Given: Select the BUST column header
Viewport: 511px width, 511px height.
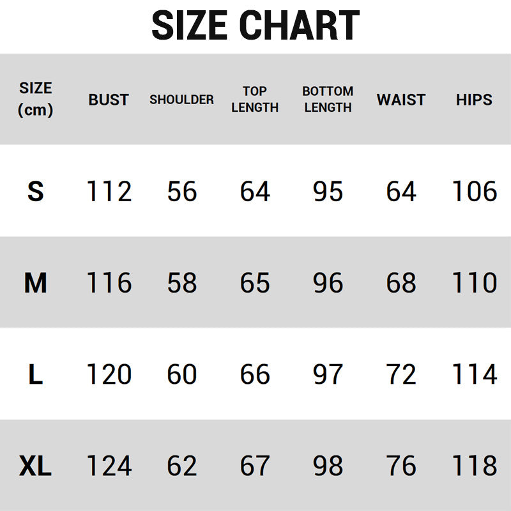Looking at the screenshot, I should pos(109,100).
